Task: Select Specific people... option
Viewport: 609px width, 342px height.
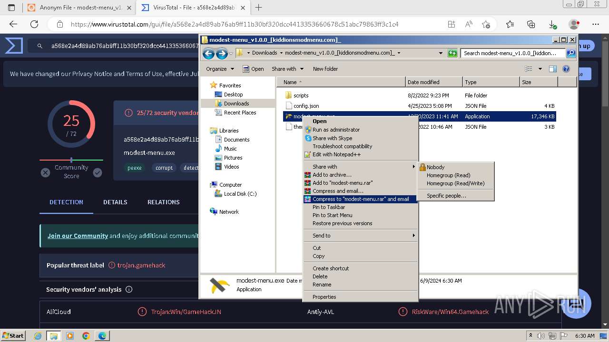Action: [x=456, y=196]
